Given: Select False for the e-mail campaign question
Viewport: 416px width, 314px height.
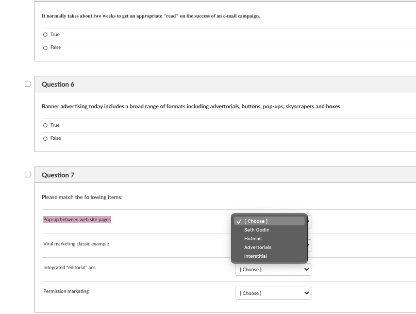Looking at the screenshot, I should click(x=45, y=47).
